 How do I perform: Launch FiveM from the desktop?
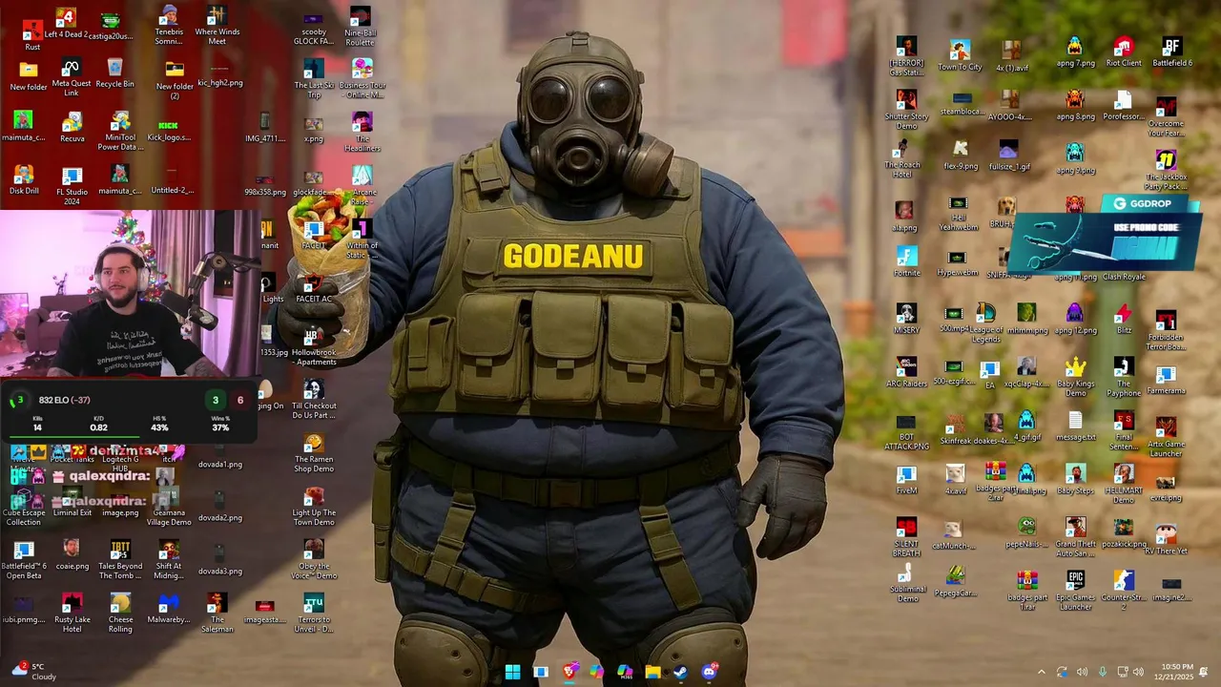(906, 480)
